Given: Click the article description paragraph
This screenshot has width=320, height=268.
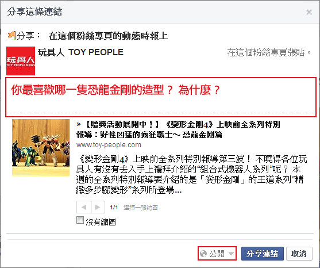Looking at the screenshot, I should click(191, 174).
